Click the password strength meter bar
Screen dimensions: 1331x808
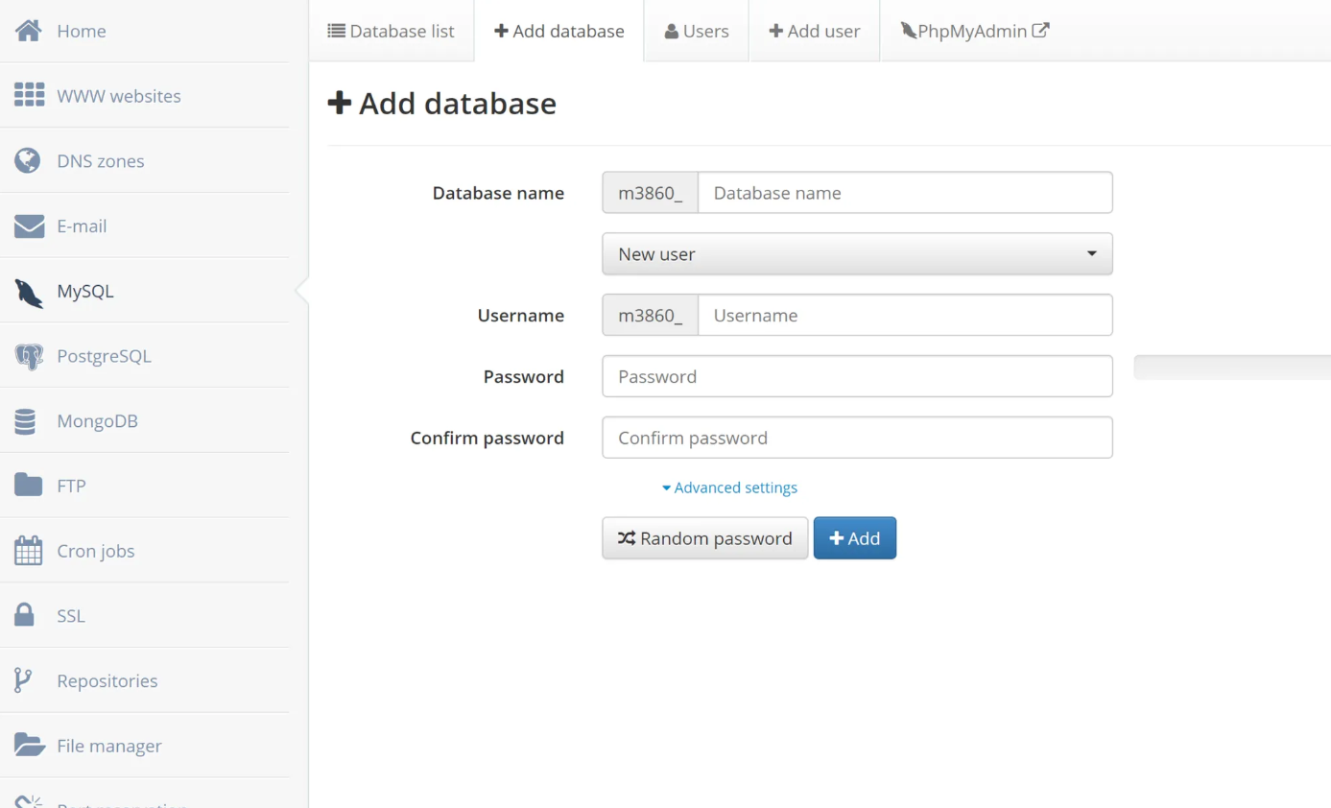click(1231, 368)
